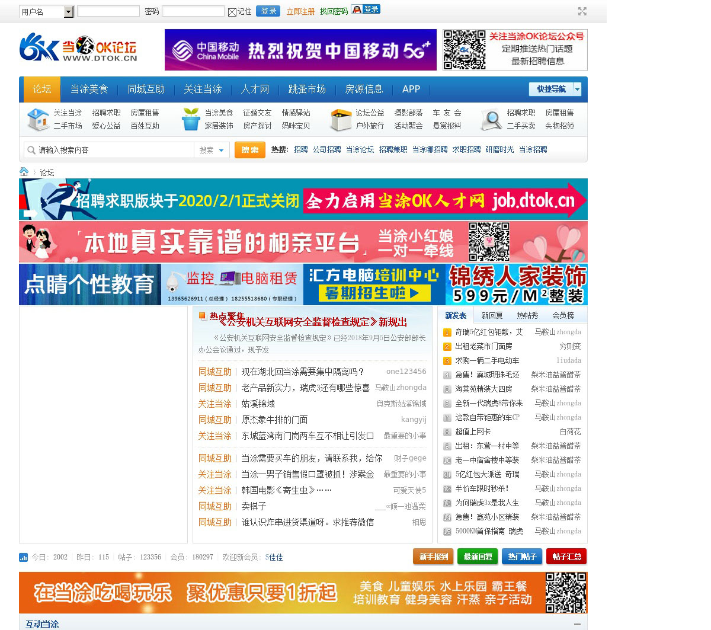Open the 同城互助 nav tab
711x630 pixels.
point(146,89)
